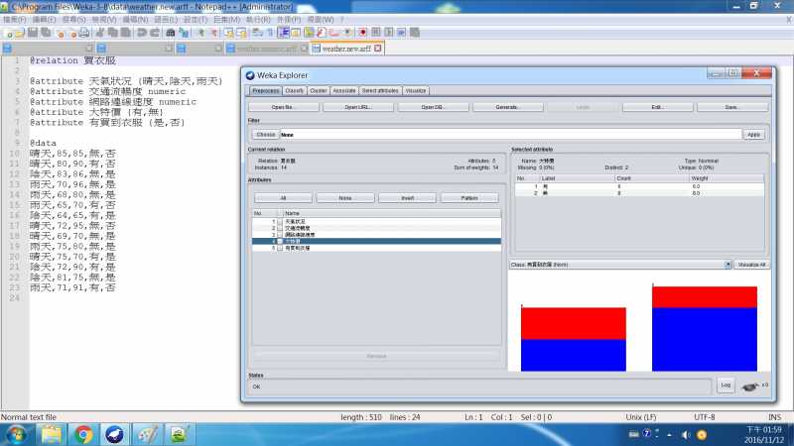Close the weather.new.arff tab with red X

click(378, 49)
